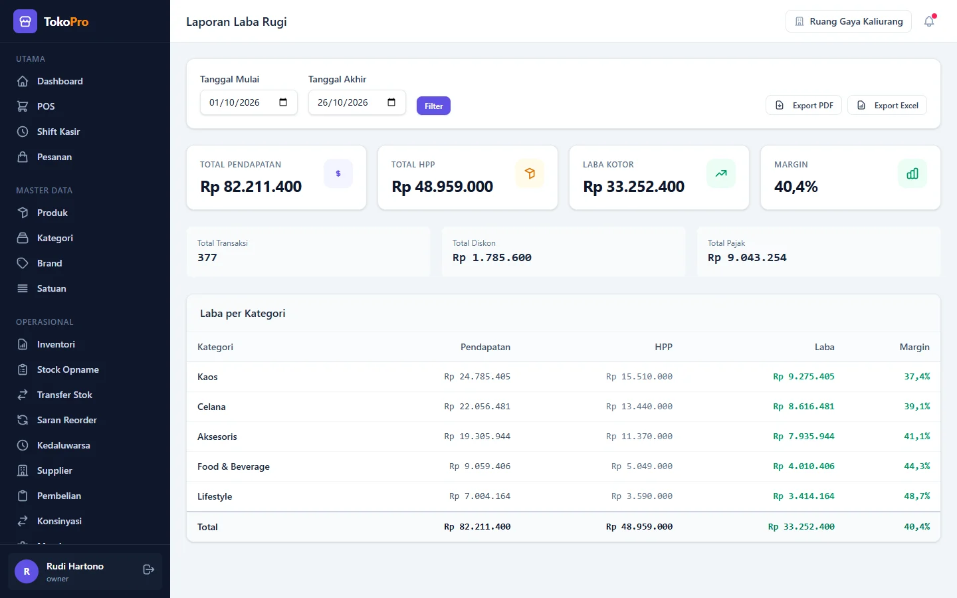Click the Total Diskon value Rp 1.785.600
The image size is (957, 598).
[492, 258]
